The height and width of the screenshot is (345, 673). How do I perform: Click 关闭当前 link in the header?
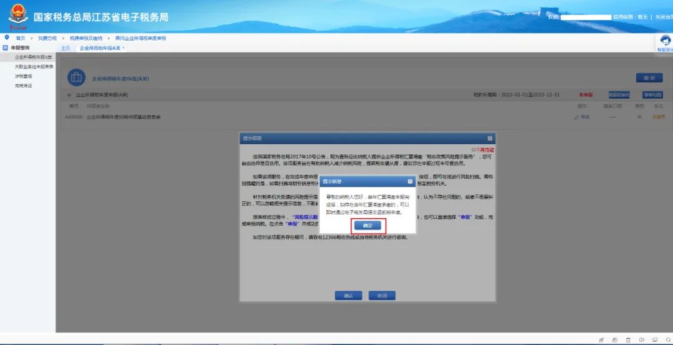[x=664, y=17]
